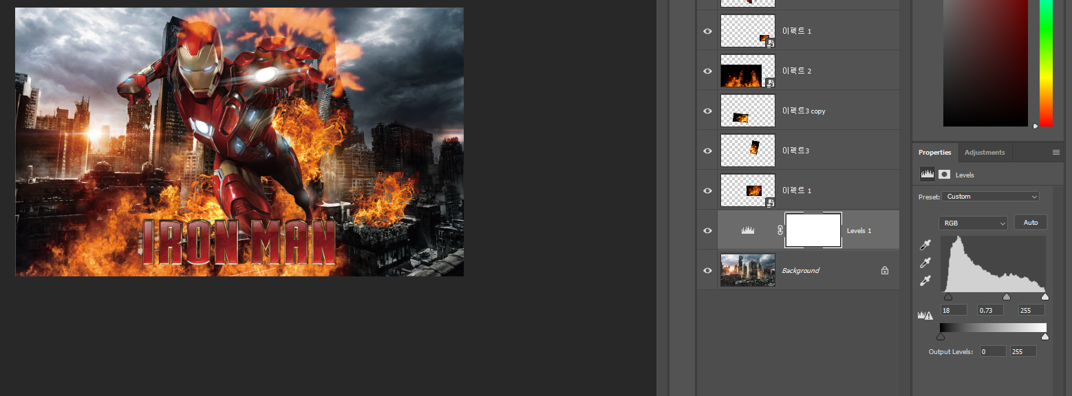The height and width of the screenshot is (396, 1072).
Task: Click the input midtone gray slider handle
Action: [1007, 297]
